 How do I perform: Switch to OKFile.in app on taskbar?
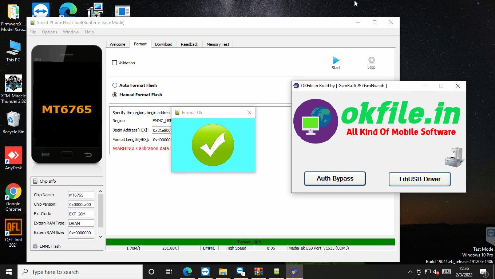[294, 272]
